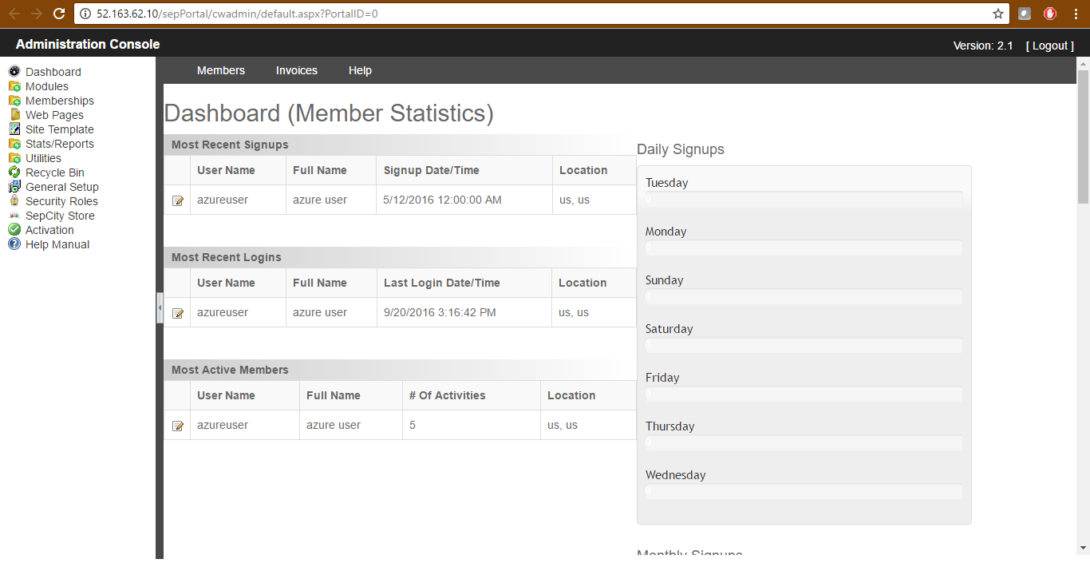The width and height of the screenshot is (1090, 563).
Task: Click the Recycle Bin icon in sidebar
Action: click(14, 172)
